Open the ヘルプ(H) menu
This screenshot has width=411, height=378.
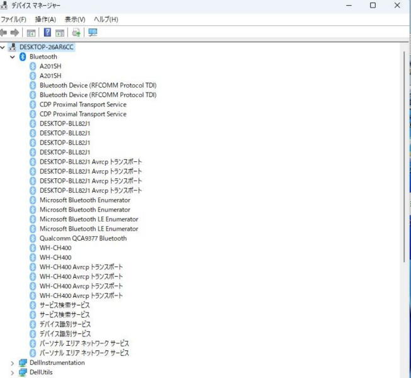[x=106, y=20]
